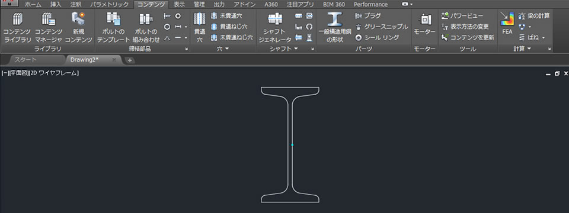
Task: Insert a プラグ (plug) part
Action: 367,15
